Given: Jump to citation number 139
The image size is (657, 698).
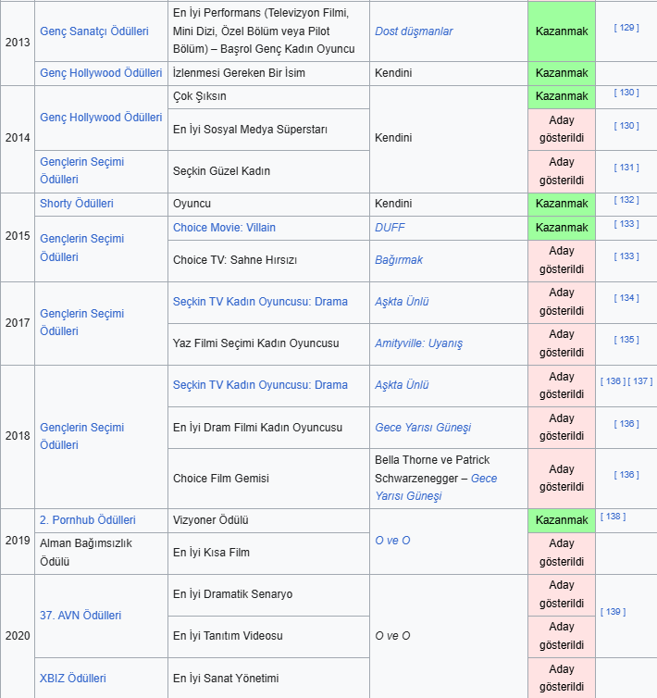Looking at the screenshot, I should point(613,612).
